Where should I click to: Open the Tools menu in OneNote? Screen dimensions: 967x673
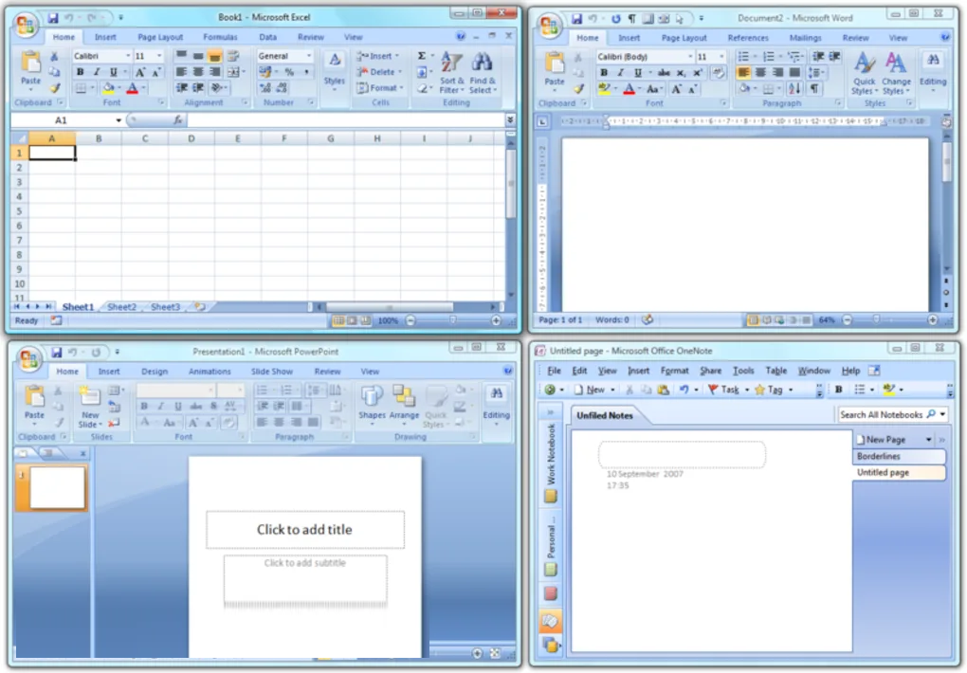click(743, 371)
